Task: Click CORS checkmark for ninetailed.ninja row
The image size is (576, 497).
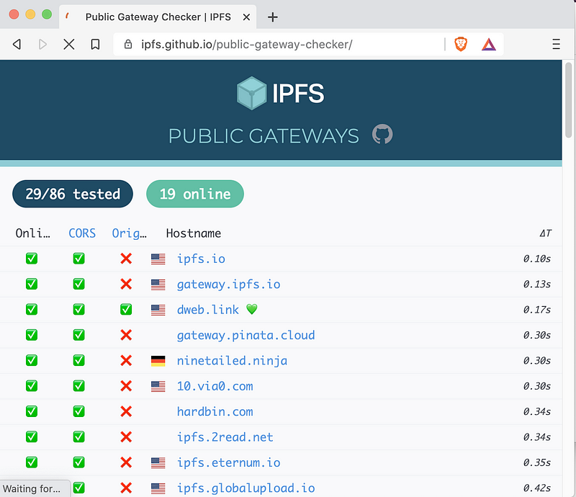Action: point(78,360)
